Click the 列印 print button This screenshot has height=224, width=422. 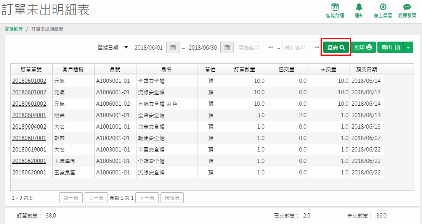point(363,47)
